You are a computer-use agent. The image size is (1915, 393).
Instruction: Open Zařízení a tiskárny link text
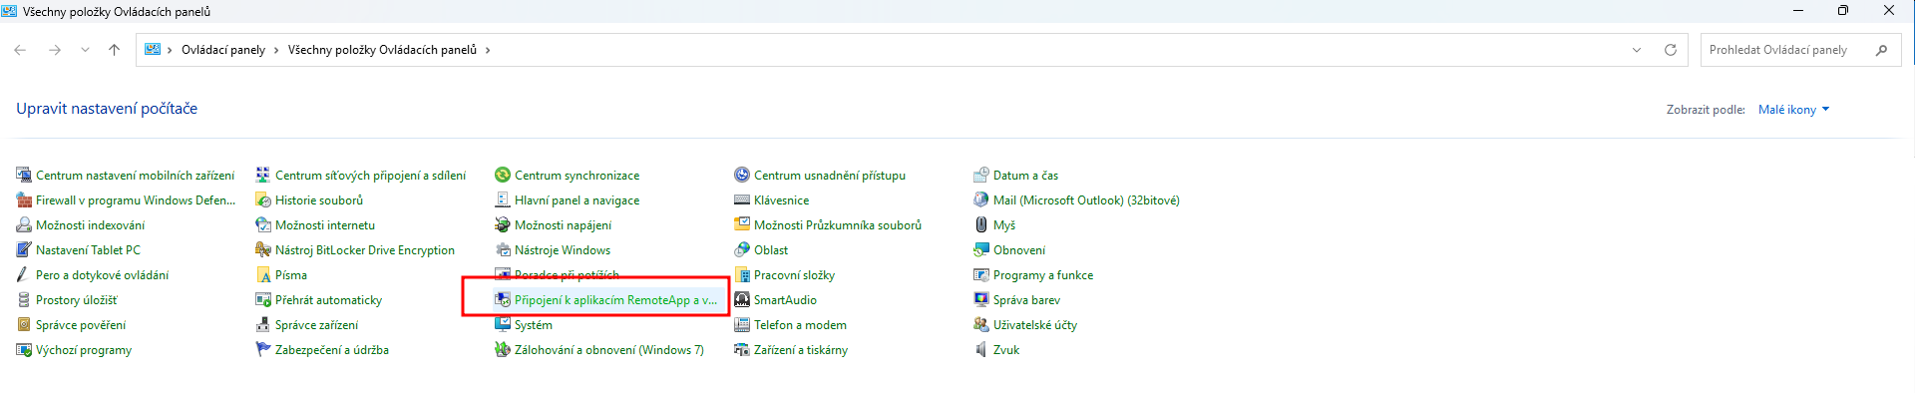(801, 350)
